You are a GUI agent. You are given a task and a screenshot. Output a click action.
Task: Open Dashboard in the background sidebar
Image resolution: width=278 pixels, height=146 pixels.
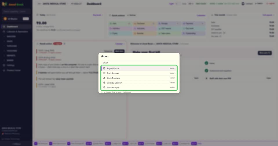(x=16, y=27)
